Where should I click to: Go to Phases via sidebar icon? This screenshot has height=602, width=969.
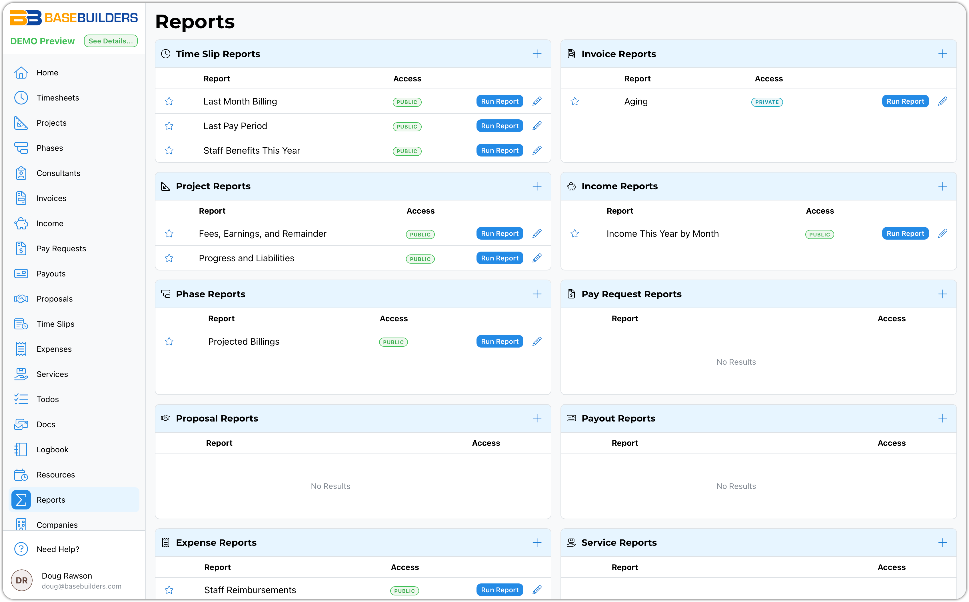[21, 148]
